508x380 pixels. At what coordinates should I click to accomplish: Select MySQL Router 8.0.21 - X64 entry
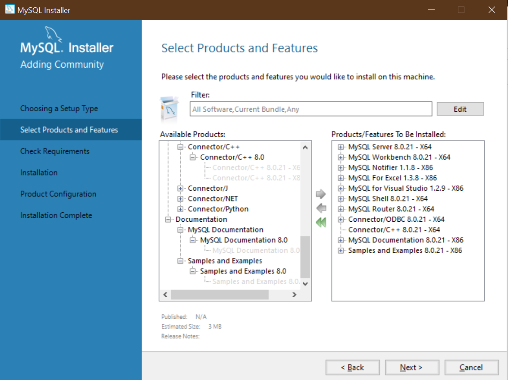tap(391, 209)
